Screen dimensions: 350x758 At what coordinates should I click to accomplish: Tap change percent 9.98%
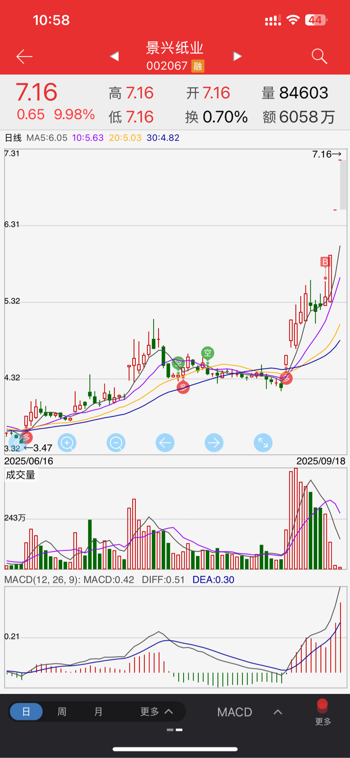click(x=74, y=114)
